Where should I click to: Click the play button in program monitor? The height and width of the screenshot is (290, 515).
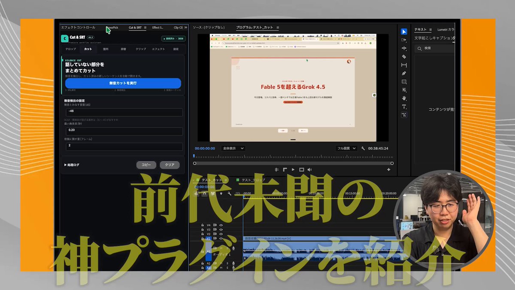(293, 169)
